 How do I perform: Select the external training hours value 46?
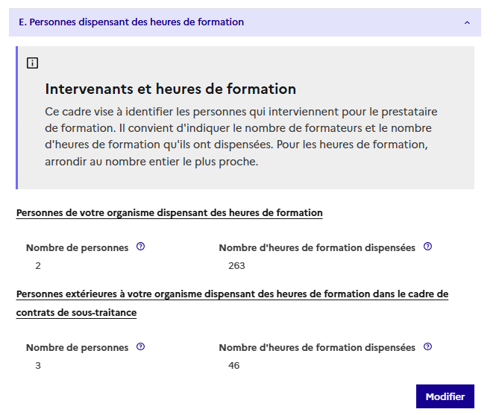tap(234, 366)
